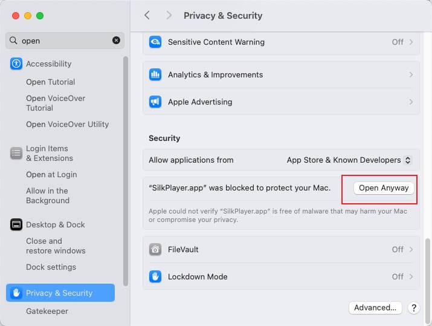Click the Accessibility sidebar icon
The height and width of the screenshot is (326, 432).
pos(16,64)
